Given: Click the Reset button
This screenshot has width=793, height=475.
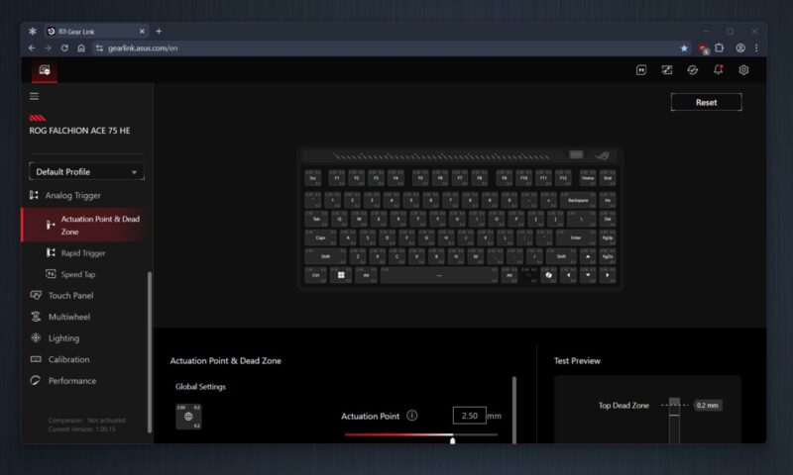Looking at the screenshot, I should [706, 102].
